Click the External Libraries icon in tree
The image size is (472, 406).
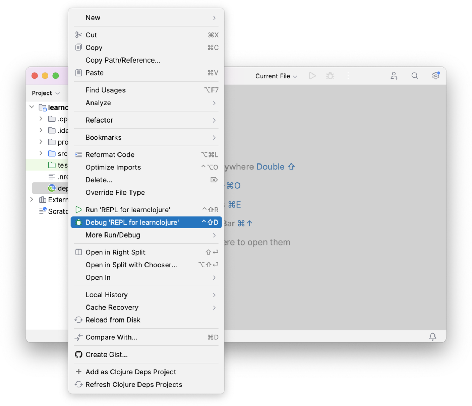(42, 200)
